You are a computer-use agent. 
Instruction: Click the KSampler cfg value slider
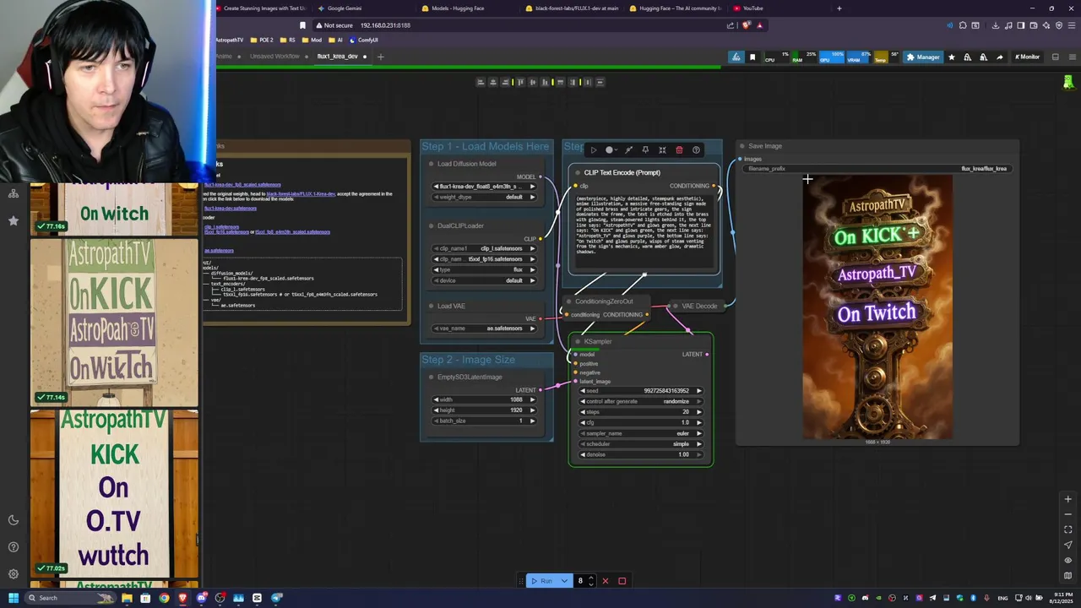pyautogui.click(x=641, y=422)
